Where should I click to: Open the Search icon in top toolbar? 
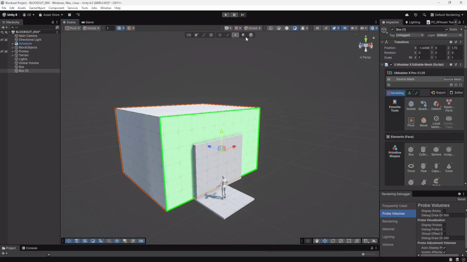(x=425, y=15)
